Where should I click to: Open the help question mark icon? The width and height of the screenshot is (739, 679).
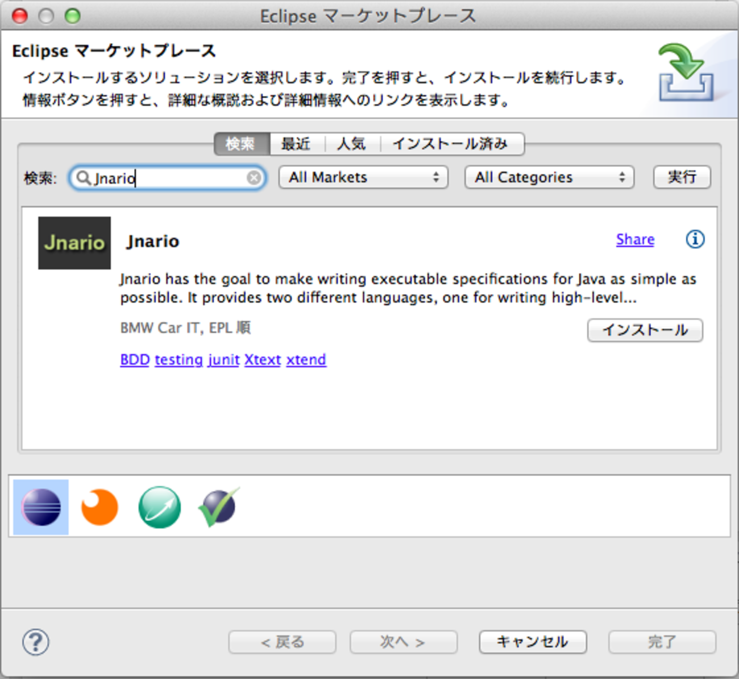(36, 642)
